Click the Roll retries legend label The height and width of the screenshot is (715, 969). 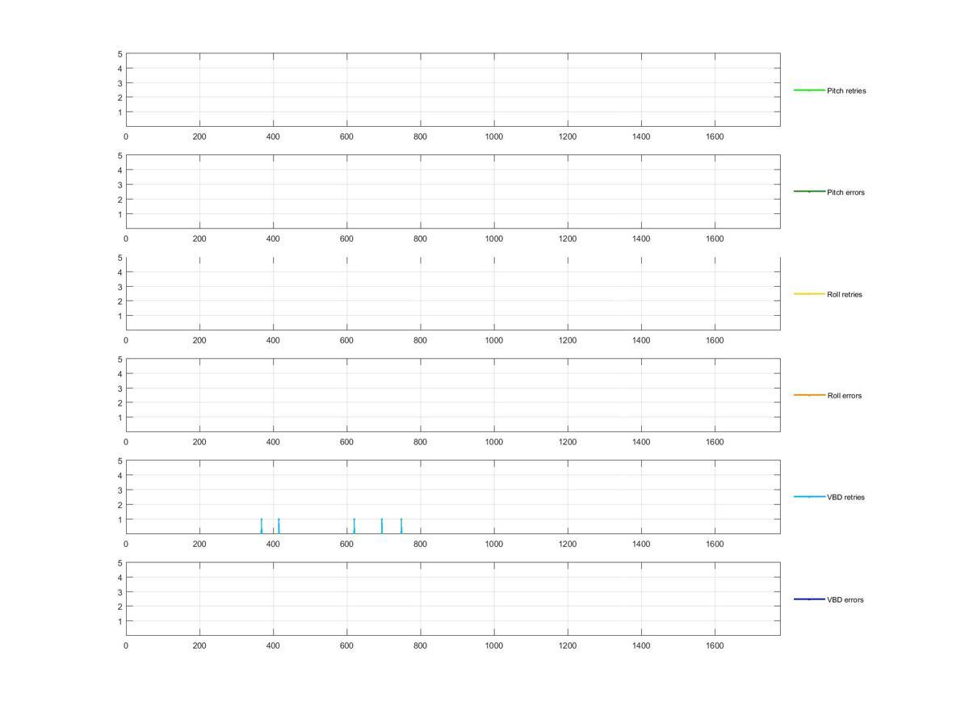pyautogui.click(x=845, y=294)
